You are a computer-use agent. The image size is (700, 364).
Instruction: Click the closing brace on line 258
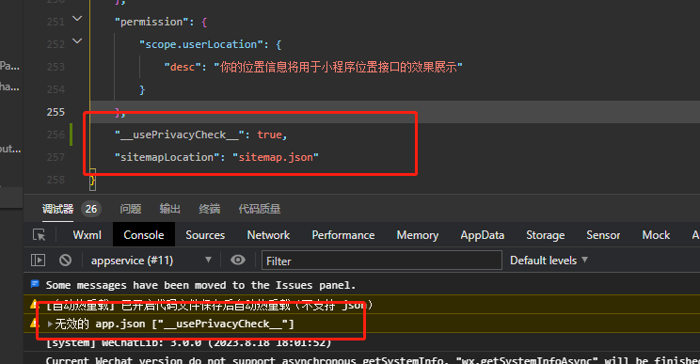(x=92, y=180)
